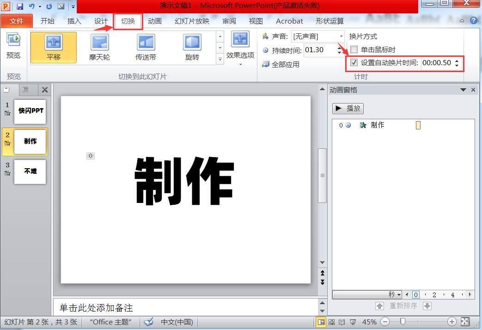Screen dimensions: 482x330
Task: Start slideshow from status bar icon
Action: 353,322
